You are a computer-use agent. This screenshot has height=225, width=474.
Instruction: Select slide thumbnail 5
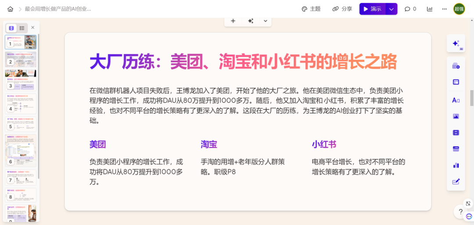coord(21,124)
